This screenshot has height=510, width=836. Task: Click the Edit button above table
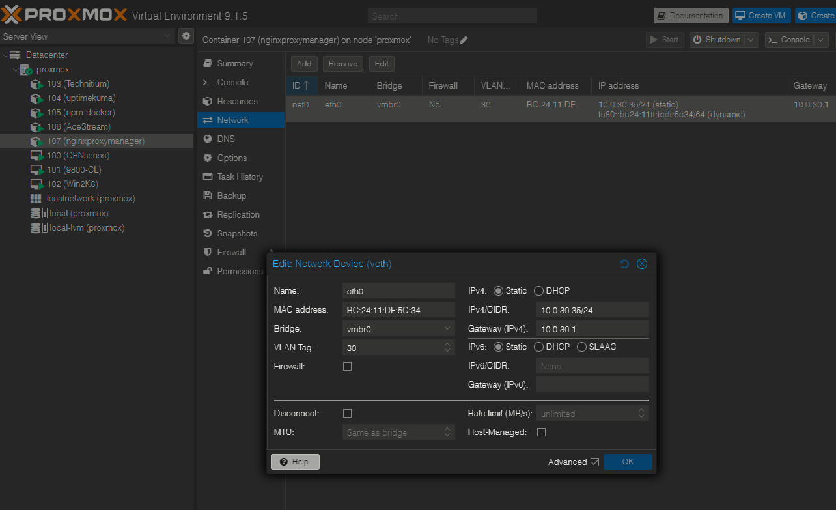(382, 64)
